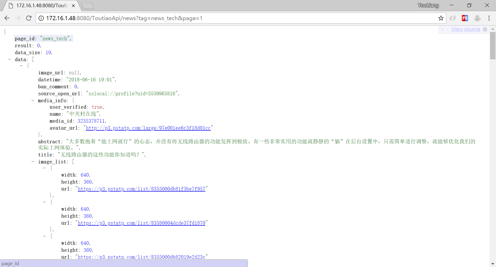Click the result key
This screenshot has width=496, height=267.
pyautogui.click(x=23, y=46)
